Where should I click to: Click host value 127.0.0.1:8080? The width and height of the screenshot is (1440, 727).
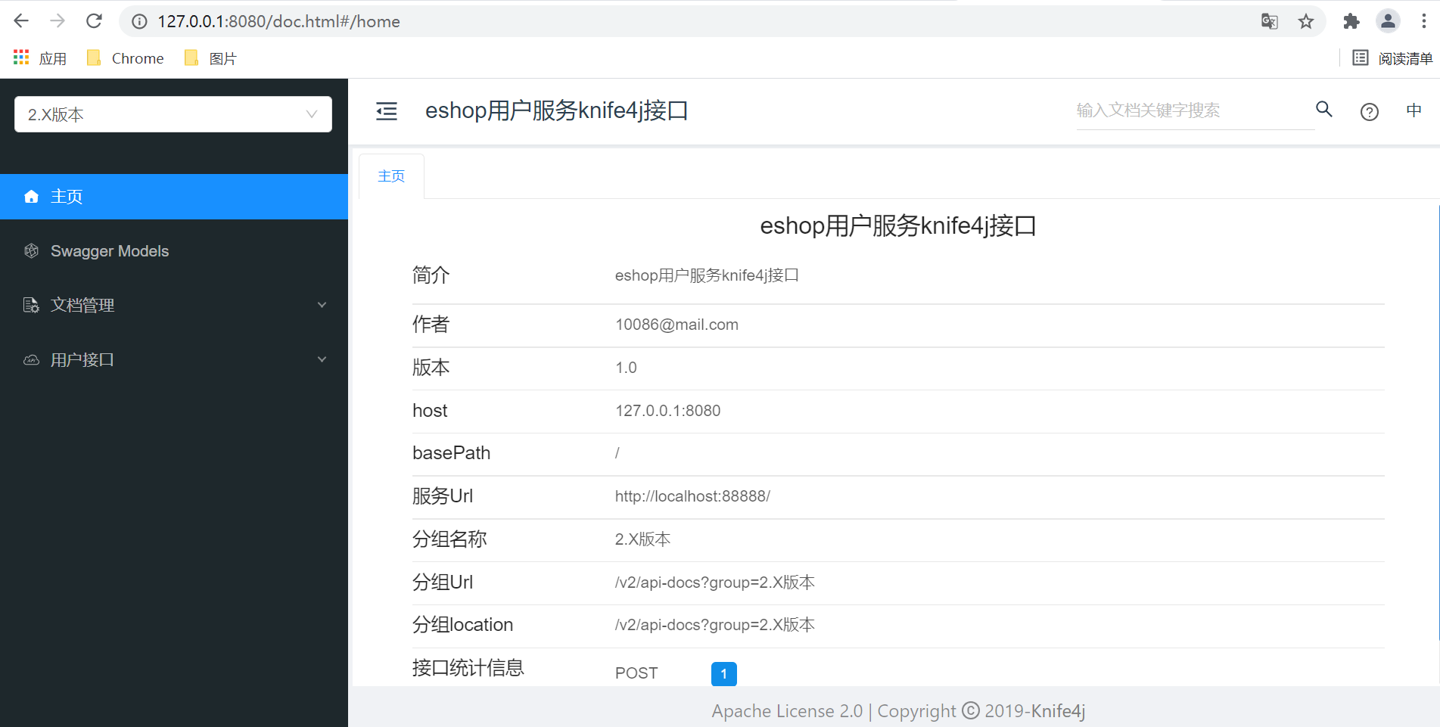tap(667, 411)
